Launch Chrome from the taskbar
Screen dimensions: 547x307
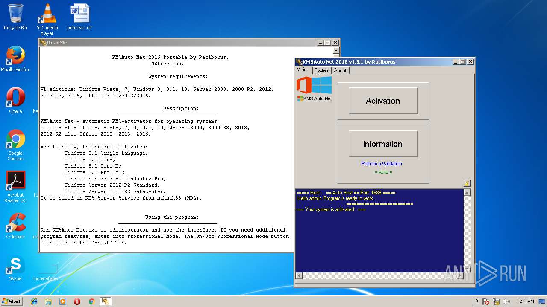coord(91,301)
